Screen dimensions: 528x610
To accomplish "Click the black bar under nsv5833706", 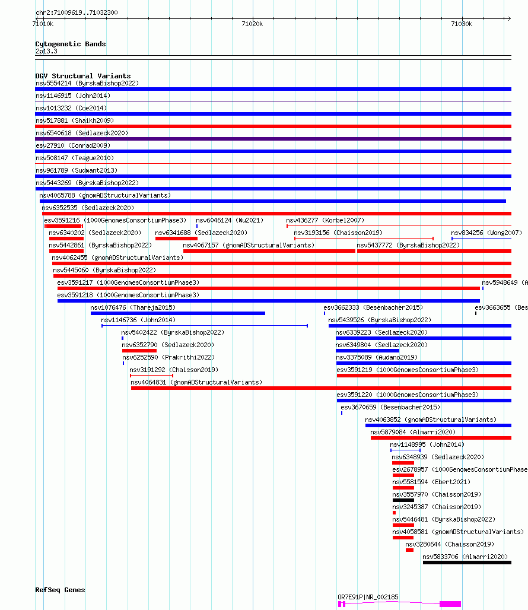I will coord(467,563).
